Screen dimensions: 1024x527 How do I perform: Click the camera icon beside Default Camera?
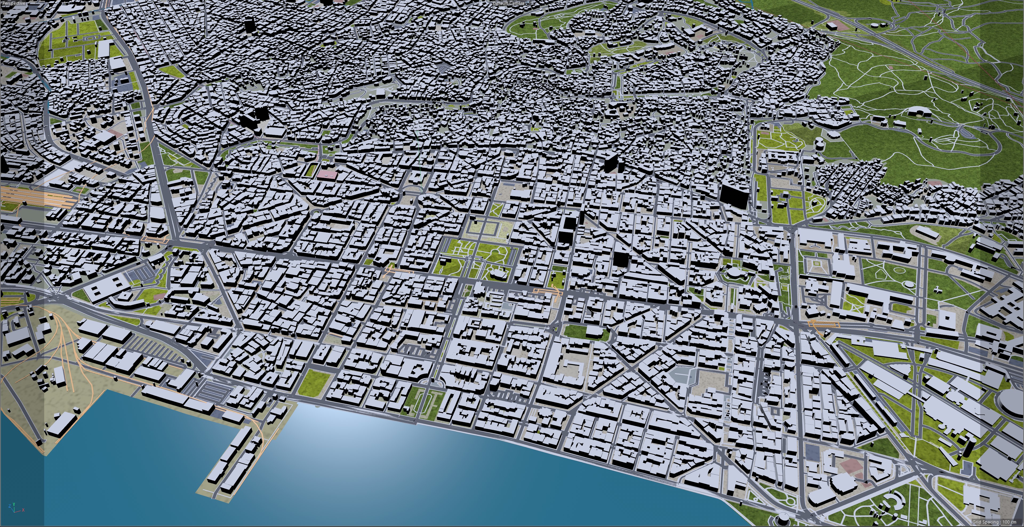528,3
